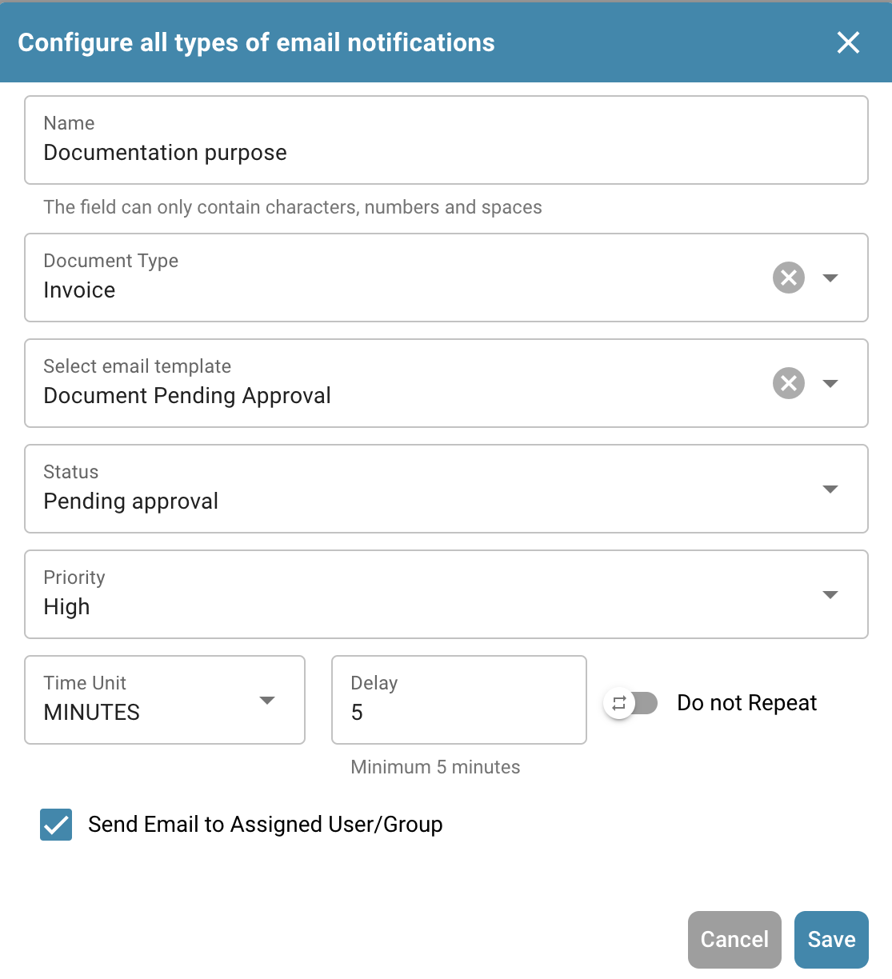Clear the selected email template
The height and width of the screenshot is (979, 892).
788,383
